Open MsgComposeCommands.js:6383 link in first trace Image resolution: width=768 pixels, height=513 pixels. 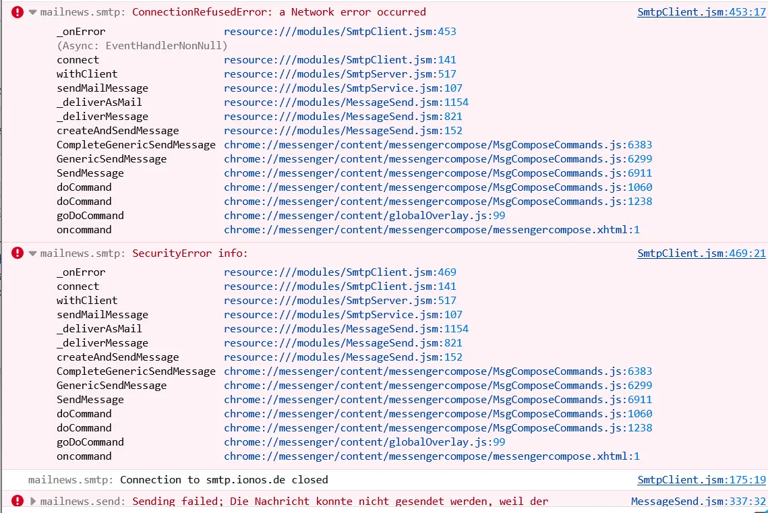pos(438,145)
